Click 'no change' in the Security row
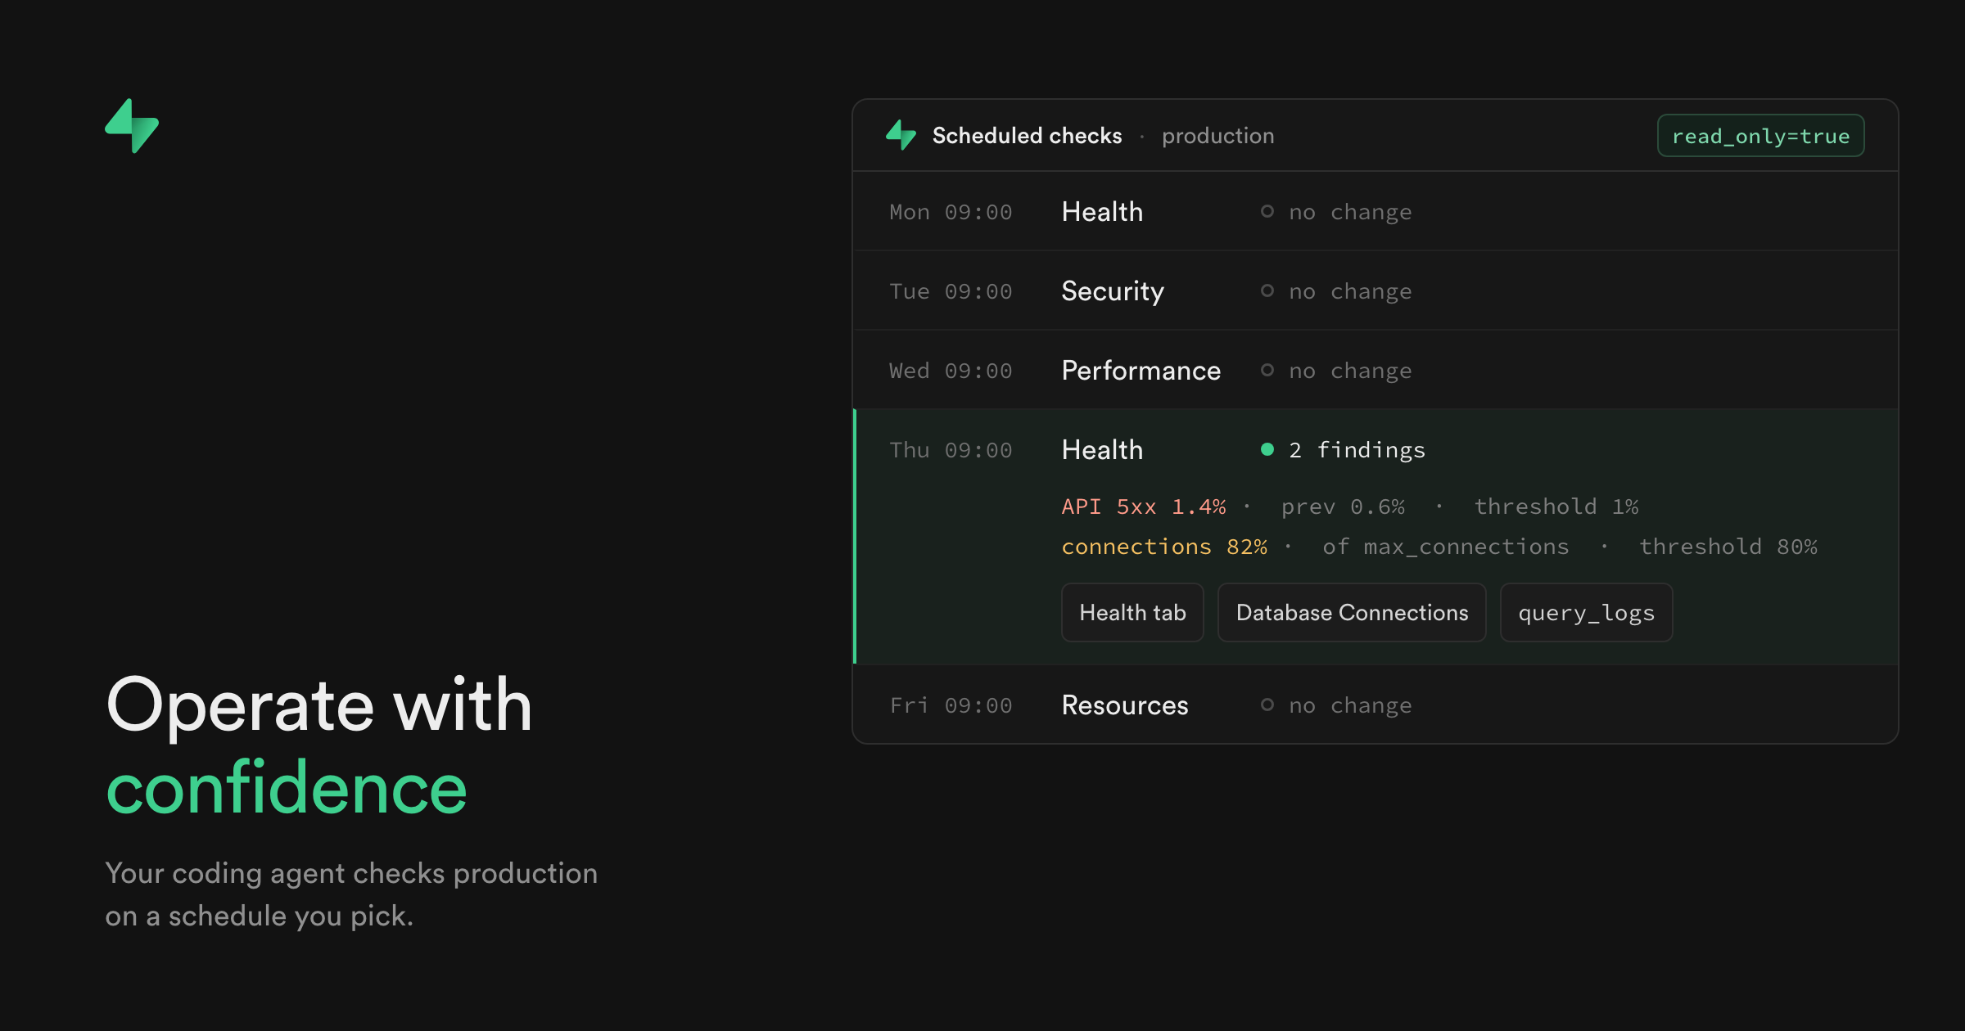This screenshot has width=1965, height=1031. pyautogui.click(x=1350, y=291)
